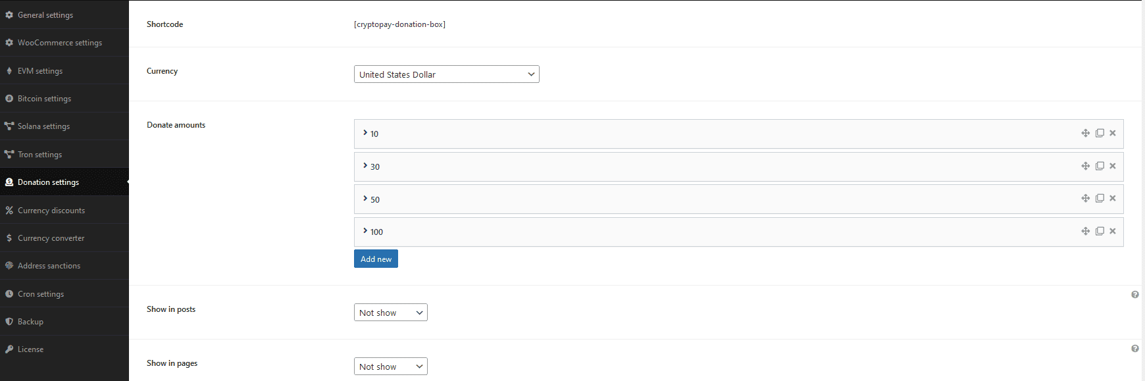This screenshot has height=381, width=1145.
Task: Select Donation settings in sidebar
Action: [64, 182]
